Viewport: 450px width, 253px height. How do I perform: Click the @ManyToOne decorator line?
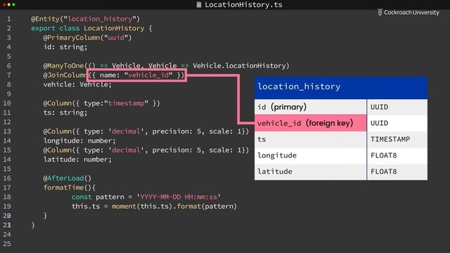166,65
